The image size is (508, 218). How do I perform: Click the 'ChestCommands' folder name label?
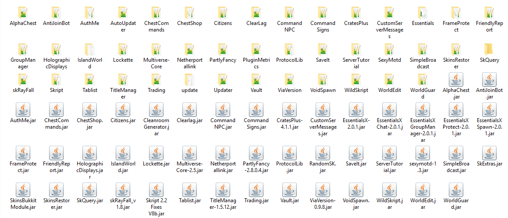156,27
